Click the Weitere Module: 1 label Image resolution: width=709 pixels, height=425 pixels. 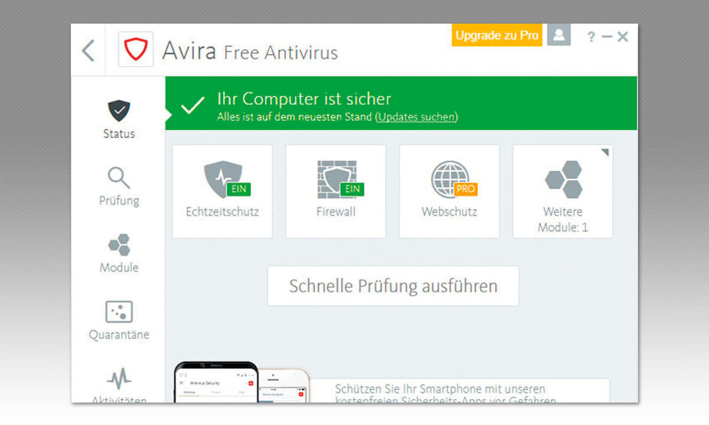[x=562, y=219]
